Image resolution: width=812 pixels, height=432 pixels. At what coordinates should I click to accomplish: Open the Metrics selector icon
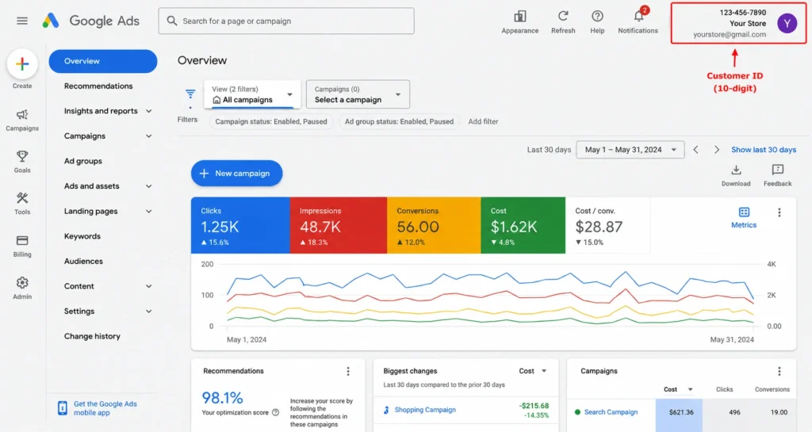pos(744,212)
